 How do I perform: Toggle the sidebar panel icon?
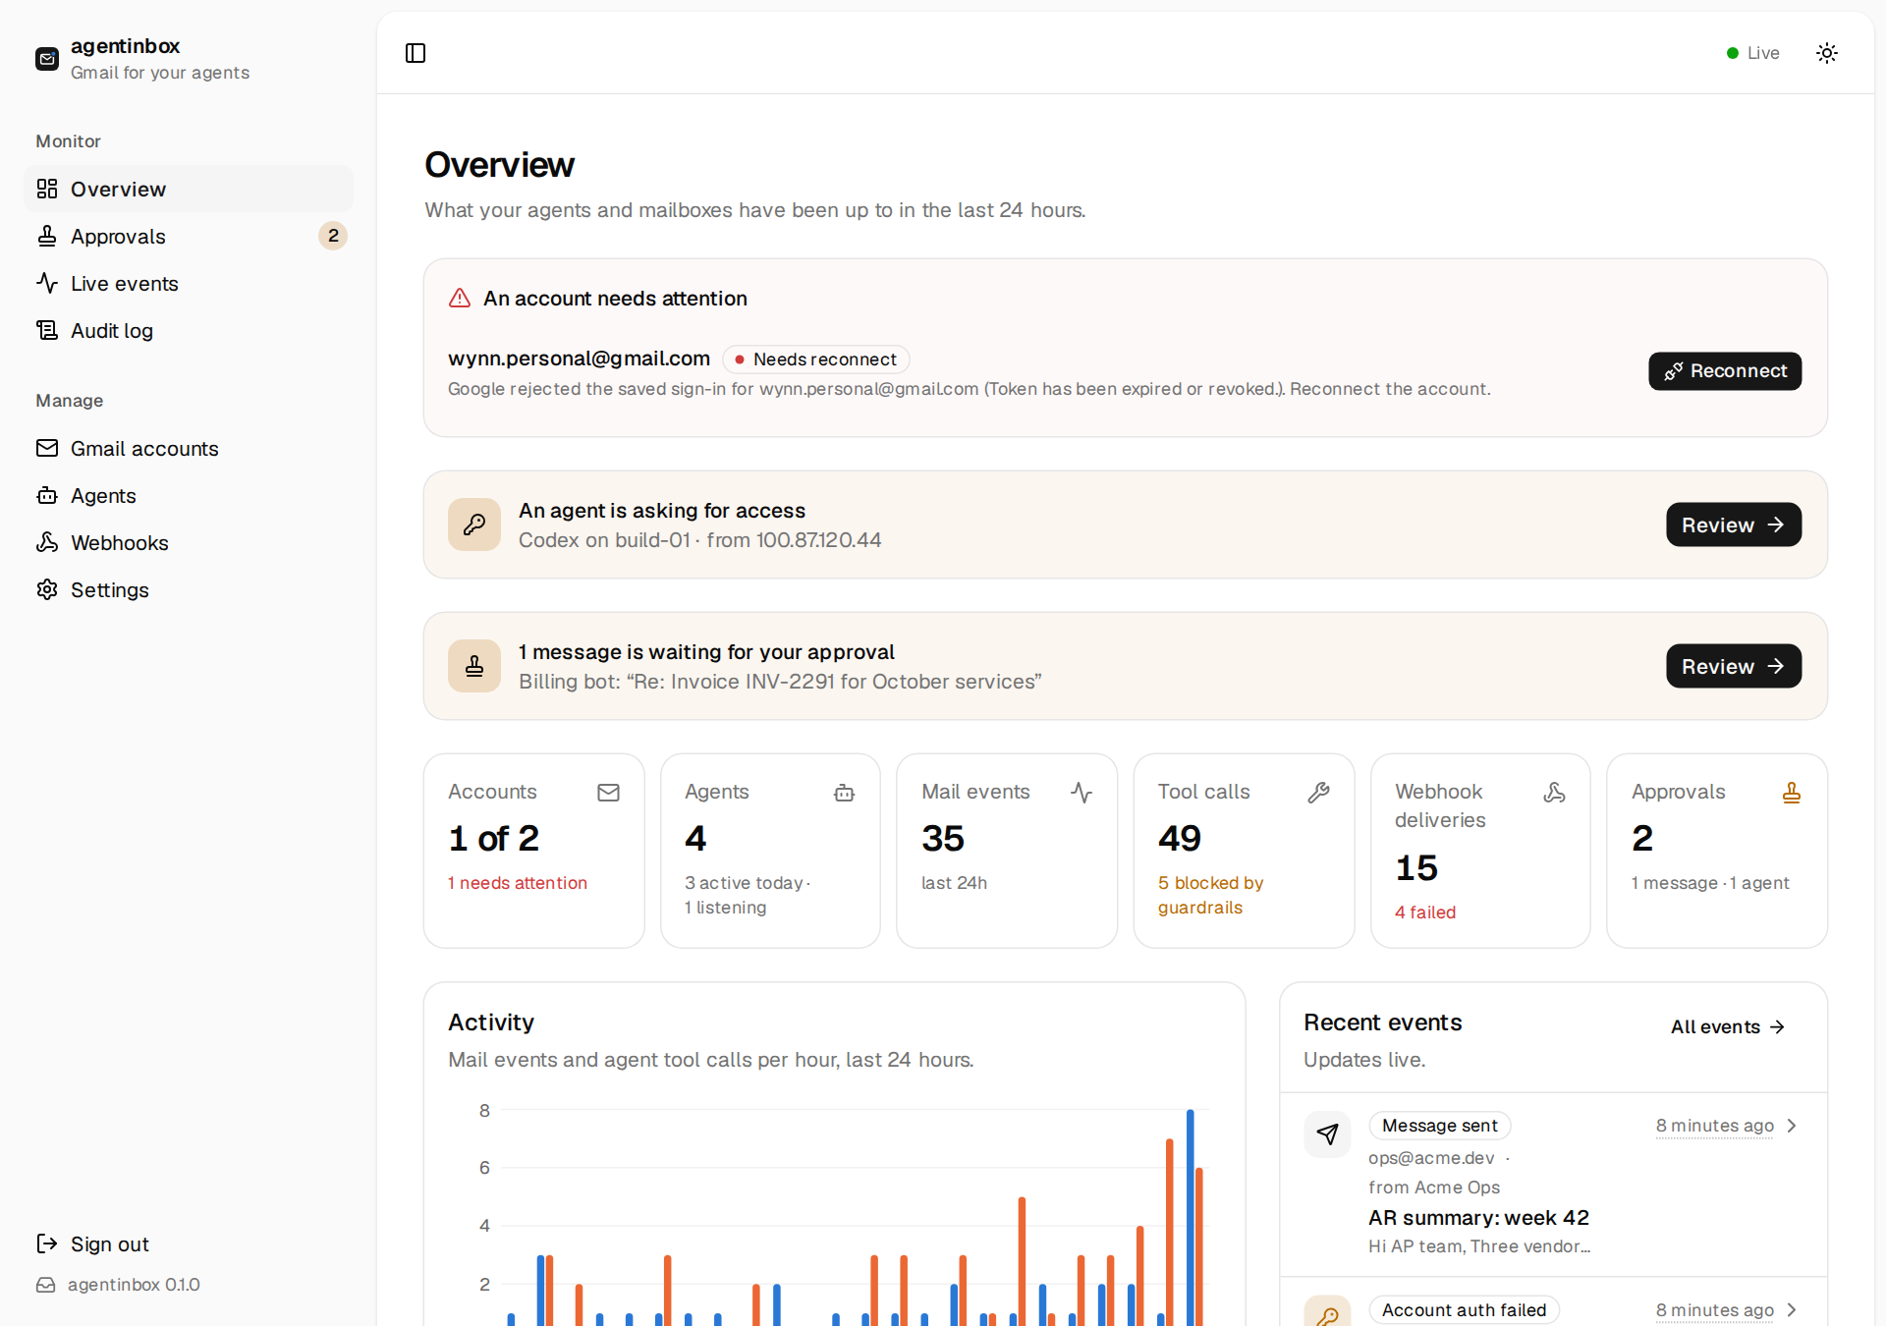click(x=416, y=53)
